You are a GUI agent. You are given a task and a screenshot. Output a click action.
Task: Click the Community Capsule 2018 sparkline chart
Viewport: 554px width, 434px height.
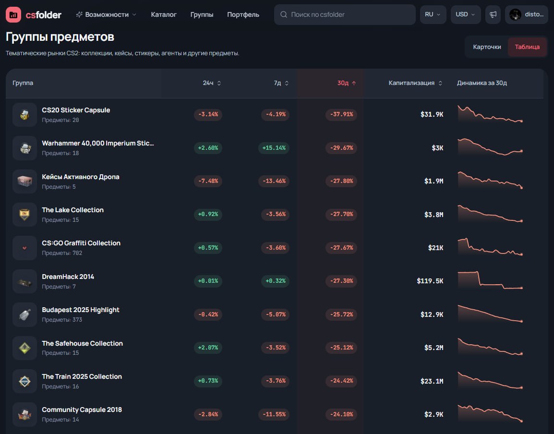490,414
